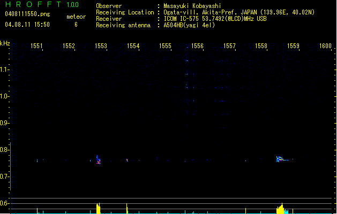
Task: Click the 0.6 kHz frequency label
Action: pyautogui.click(x=4, y=203)
